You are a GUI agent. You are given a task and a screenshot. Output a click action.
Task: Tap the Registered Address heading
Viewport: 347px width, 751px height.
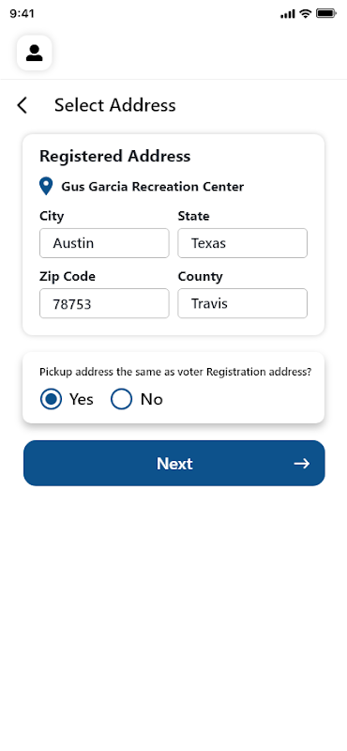[114, 156]
